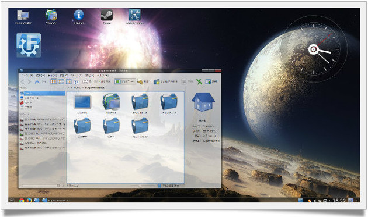Open the Help menu in Dolphin
Screen dimensions: 368x217
click(x=102, y=76)
